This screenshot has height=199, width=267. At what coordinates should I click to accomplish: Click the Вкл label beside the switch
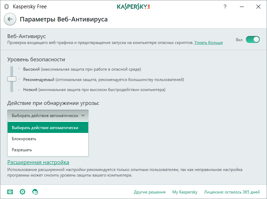pyautogui.click(x=239, y=40)
